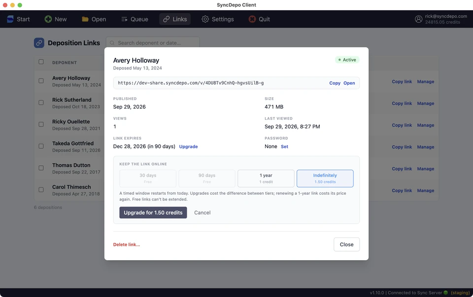
Task: Click the (staging) label in status bar
Action: 460,293
